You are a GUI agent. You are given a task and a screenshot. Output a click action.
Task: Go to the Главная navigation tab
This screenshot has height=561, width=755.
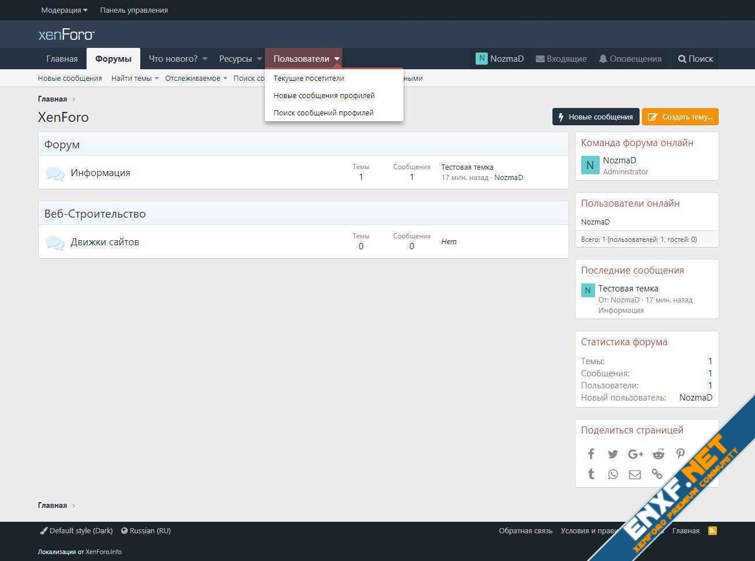62,59
